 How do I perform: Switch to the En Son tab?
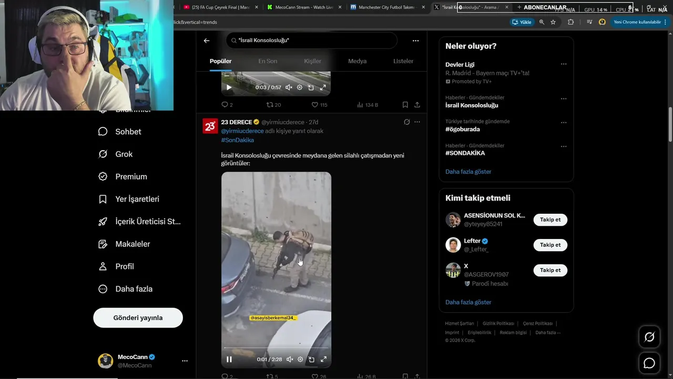pyautogui.click(x=268, y=61)
